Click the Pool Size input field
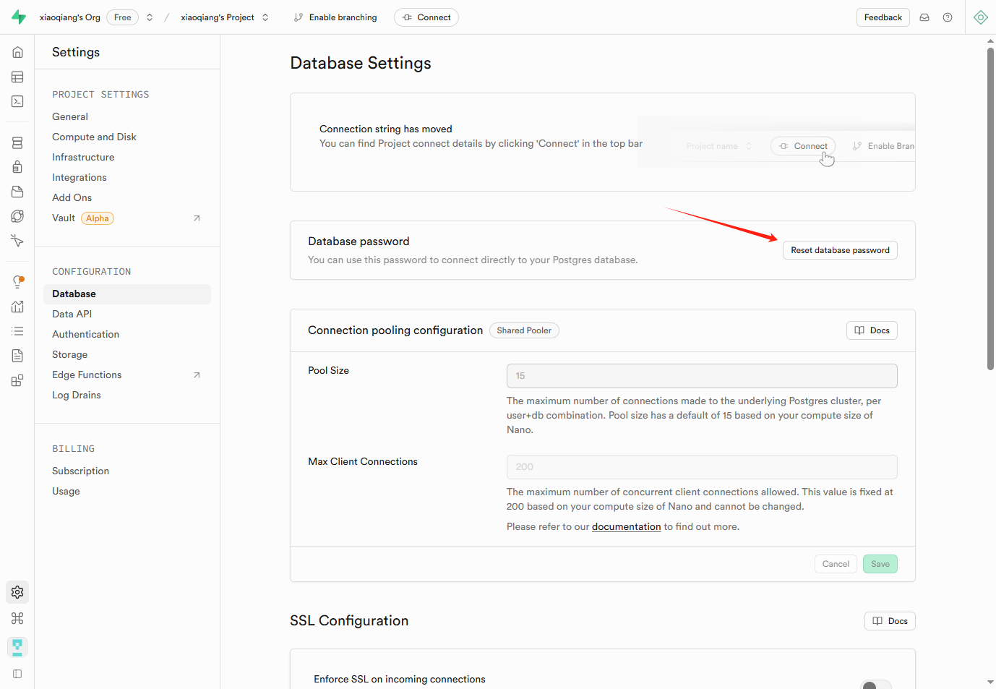 [701, 376]
